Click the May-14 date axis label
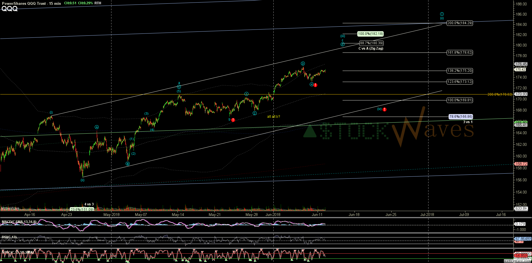Image resolution: width=532 pixels, height=263 pixels. (178, 215)
